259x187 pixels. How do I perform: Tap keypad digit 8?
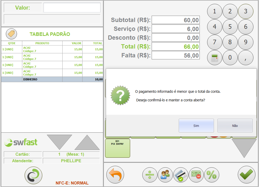tap(230, 42)
